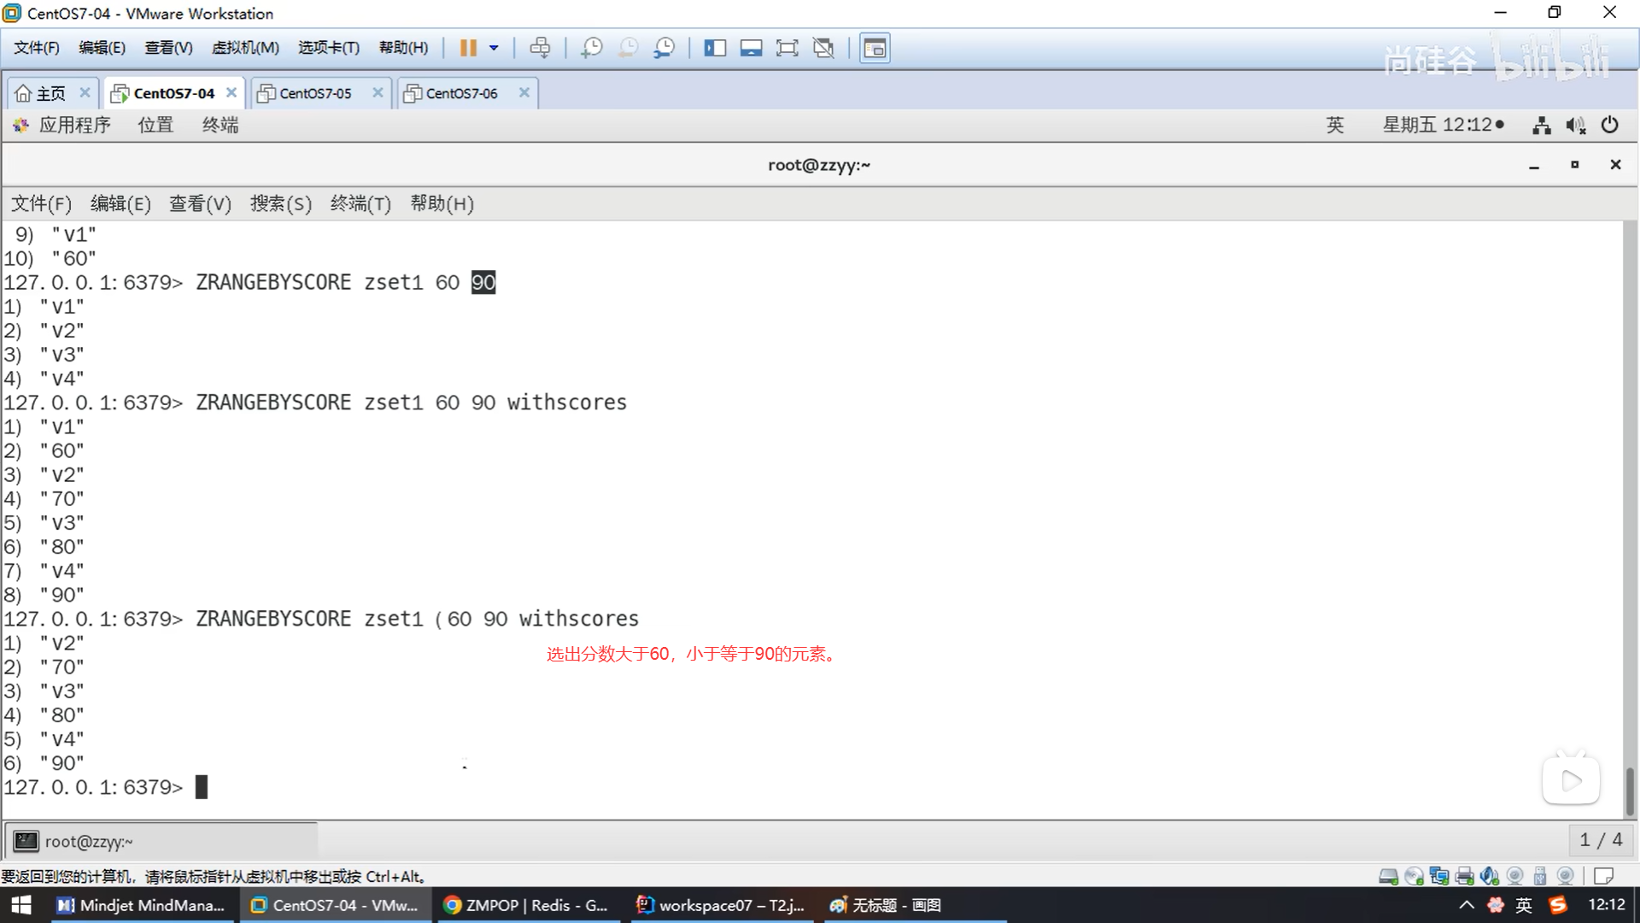Click the network connection icon in panel

click(x=1541, y=126)
